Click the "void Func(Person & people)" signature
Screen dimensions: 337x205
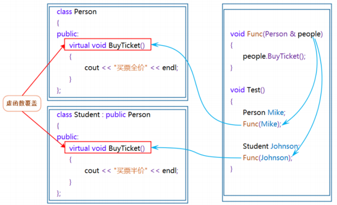(276, 34)
